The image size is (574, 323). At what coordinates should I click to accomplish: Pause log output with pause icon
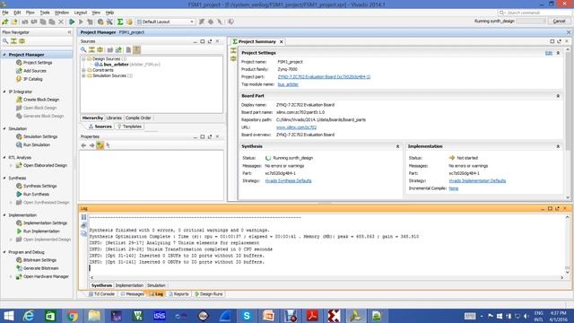(83, 217)
